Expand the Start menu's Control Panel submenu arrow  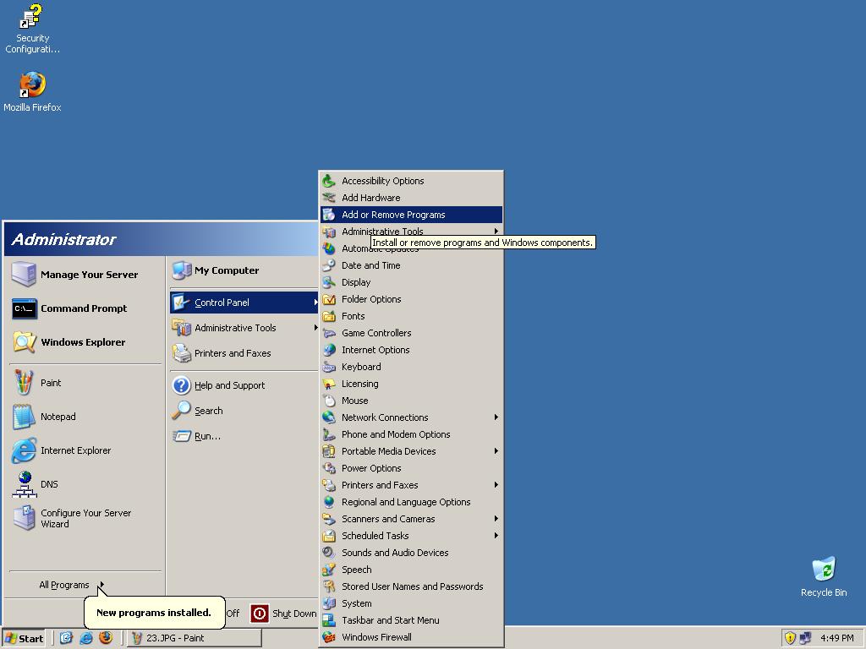(315, 303)
